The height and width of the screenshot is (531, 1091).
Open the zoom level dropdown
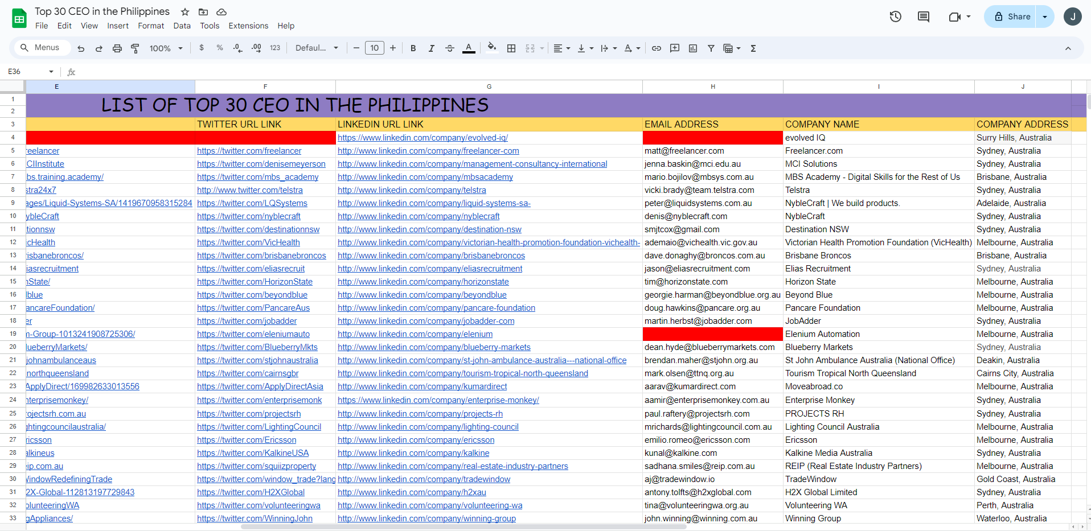click(x=166, y=48)
